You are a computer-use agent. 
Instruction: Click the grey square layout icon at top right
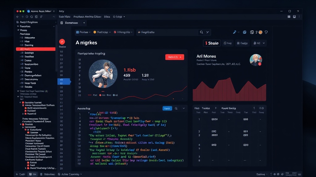(x=289, y=17)
